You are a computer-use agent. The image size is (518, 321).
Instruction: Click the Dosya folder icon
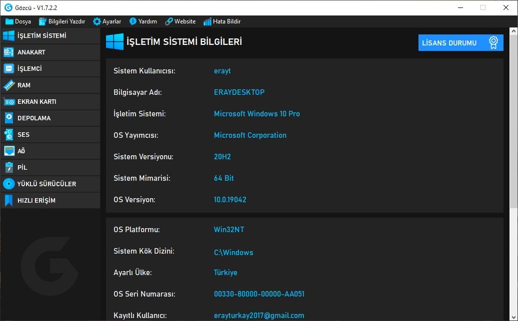(9, 21)
